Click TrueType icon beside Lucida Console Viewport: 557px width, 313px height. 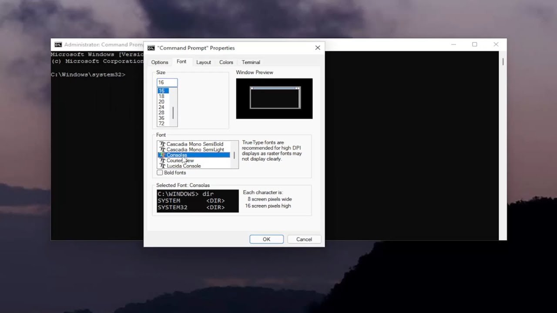[162, 166]
